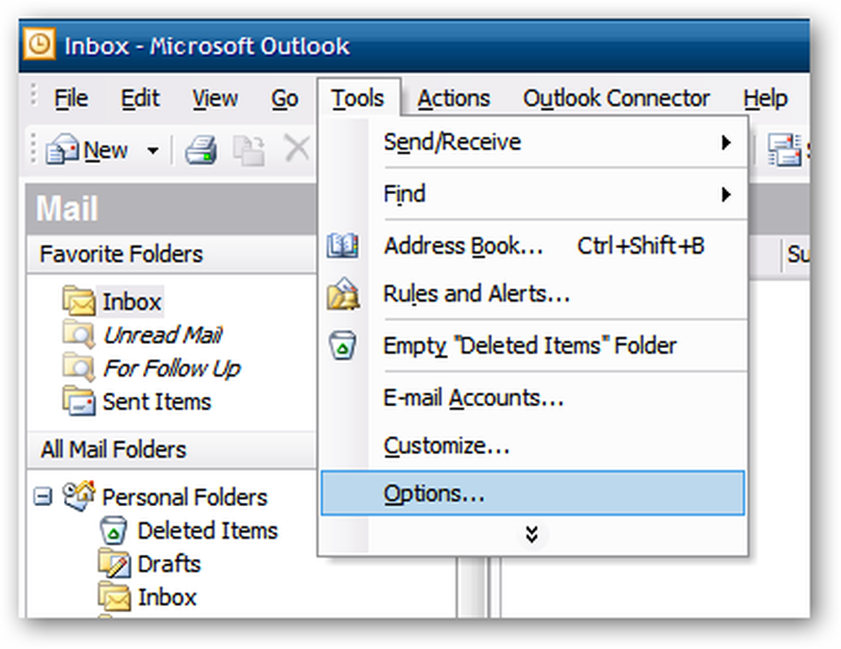Viewport: 841px width, 649px height.
Task: Click Inbox folder icon under Personal Folders
Action: (114, 596)
